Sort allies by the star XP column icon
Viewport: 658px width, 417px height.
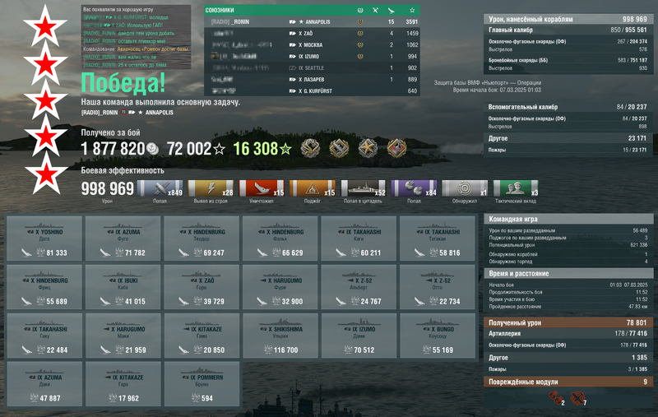pyautogui.click(x=412, y=10)
